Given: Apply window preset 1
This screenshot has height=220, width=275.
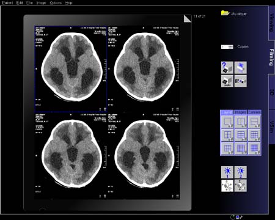Looking at the screenshot, I should [x=227, y=172].
